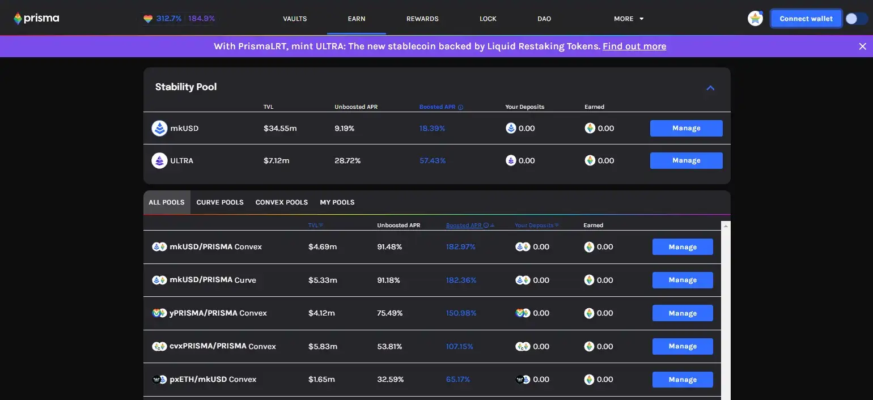Follow the Find out more link
The width and height of the screenshot is (873, 400).
point(634,46)
